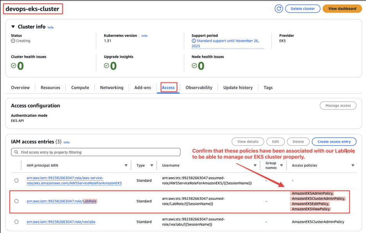Select the Access tab

click(x=168, y=88)
